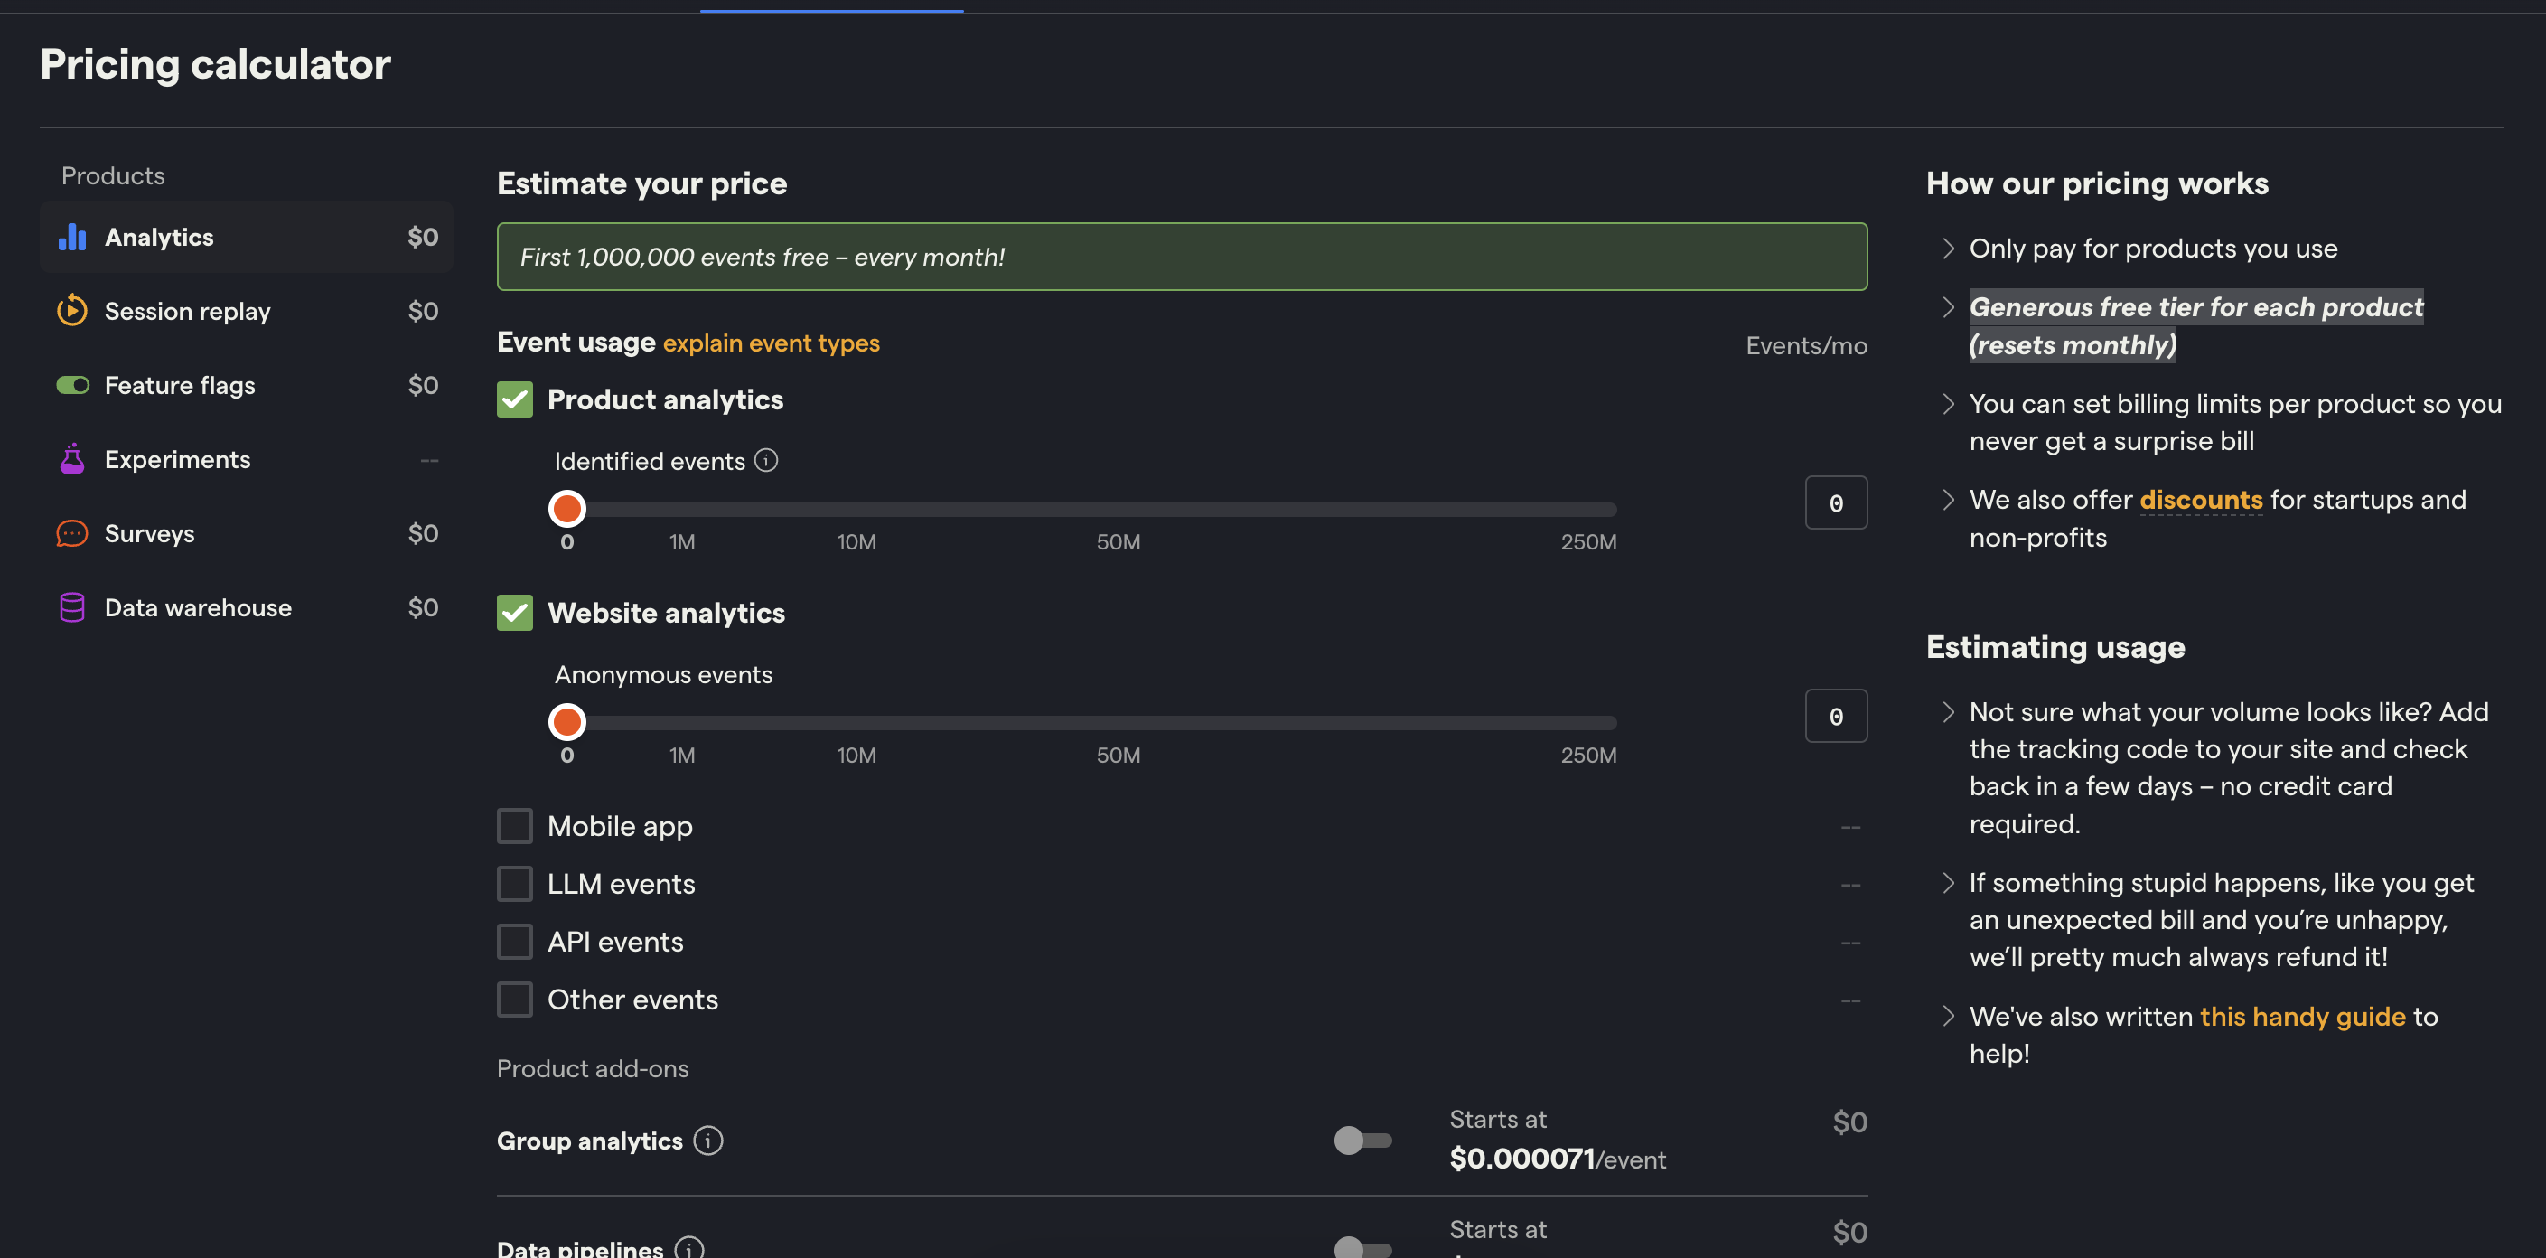Image resolution: width=2546 pixels, height=1258 pixels.
Task: Open the Identified events info tooltip
Action: coord(767,460)
